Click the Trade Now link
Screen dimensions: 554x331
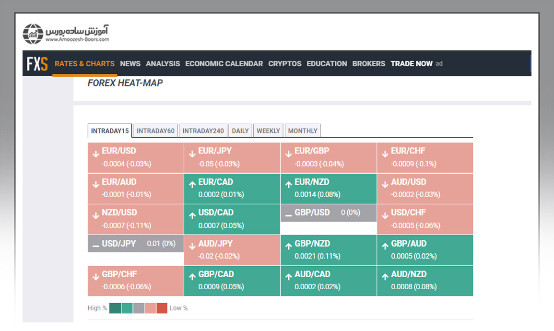pyautogui.click(x=411, y=64)
